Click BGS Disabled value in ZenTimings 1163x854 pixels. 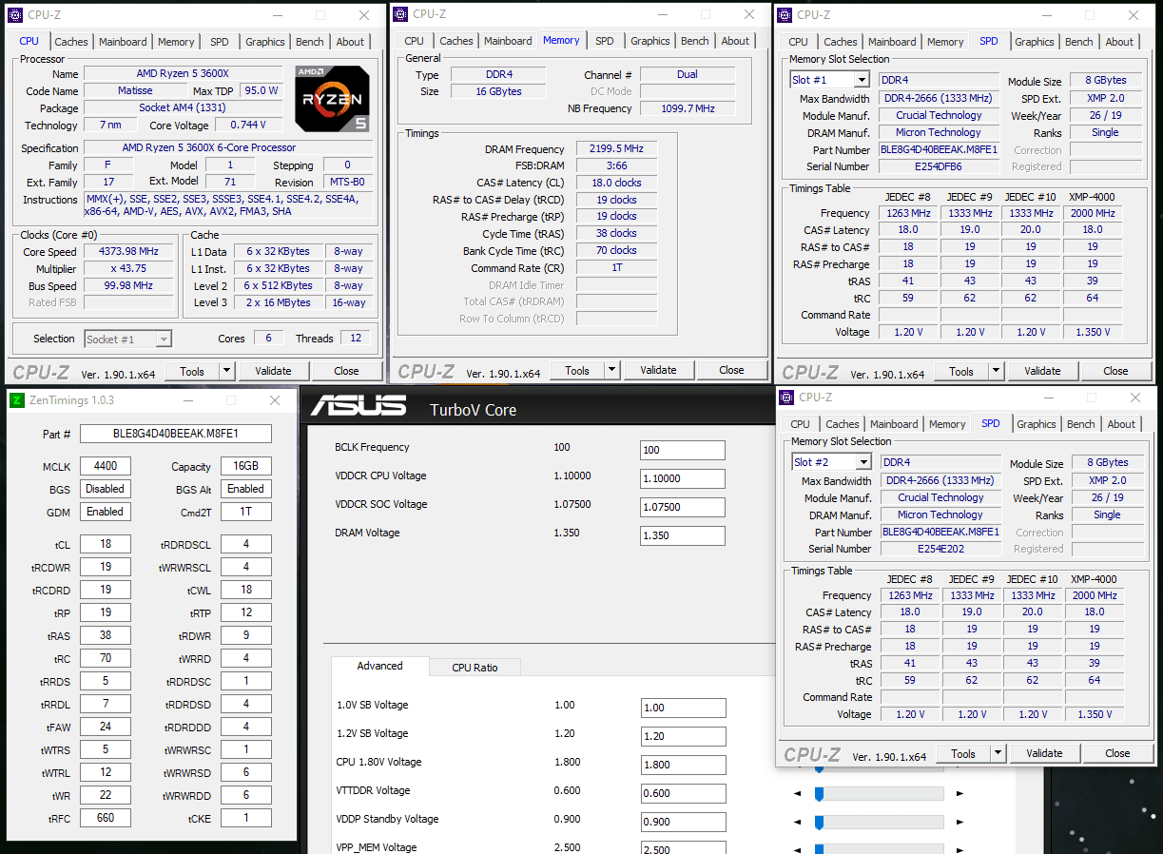(x=106, y=489)
